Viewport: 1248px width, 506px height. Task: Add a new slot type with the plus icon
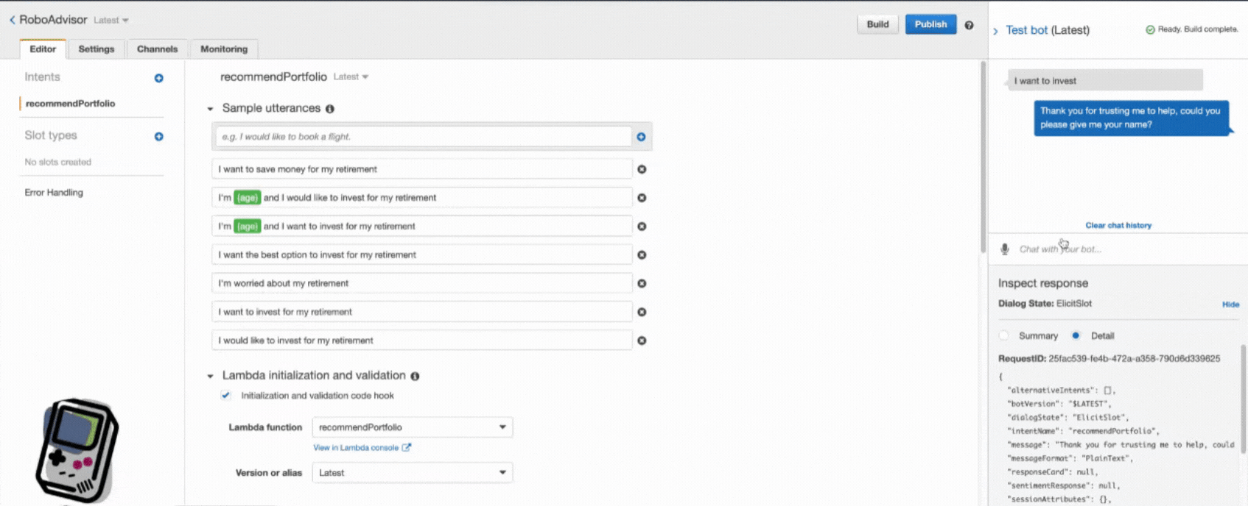coord(158,137)
